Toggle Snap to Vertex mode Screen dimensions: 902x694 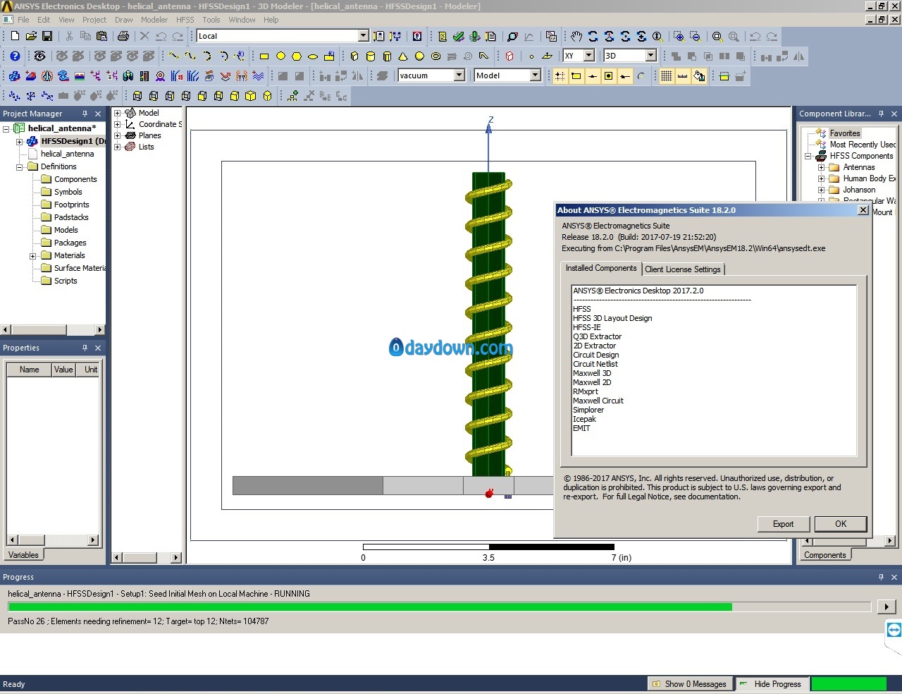pyautogui.click(x=576, y=75)
